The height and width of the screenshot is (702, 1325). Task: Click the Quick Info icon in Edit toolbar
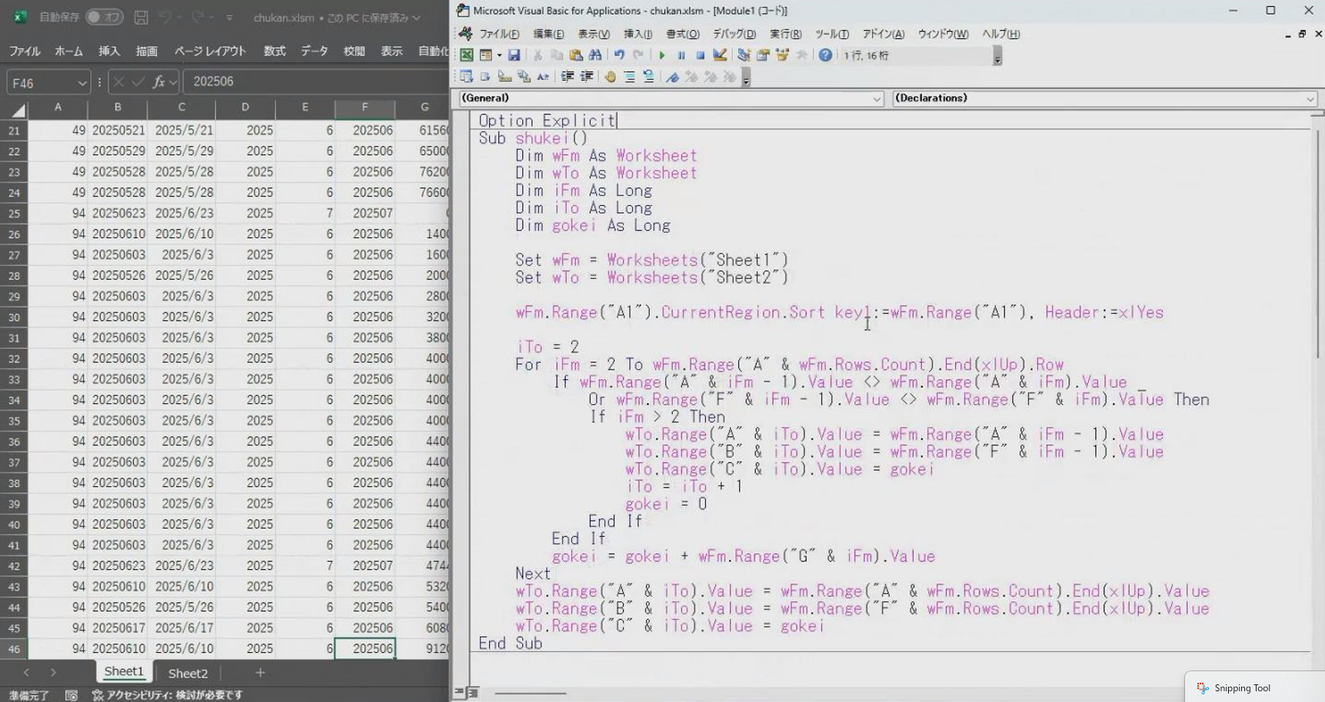tap(504, 77)
